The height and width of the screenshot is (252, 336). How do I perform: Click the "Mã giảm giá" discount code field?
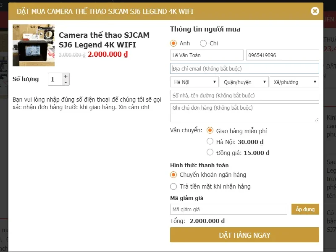point(228,209)
